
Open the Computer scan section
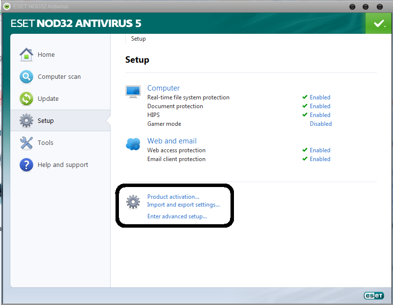click(60, 77)
